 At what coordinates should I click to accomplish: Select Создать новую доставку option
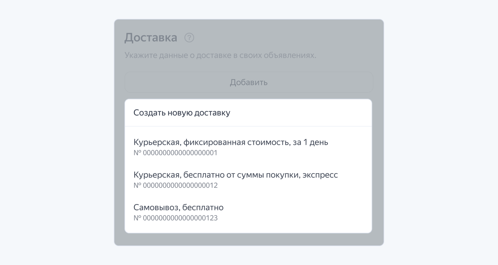(x=182, y=113)
